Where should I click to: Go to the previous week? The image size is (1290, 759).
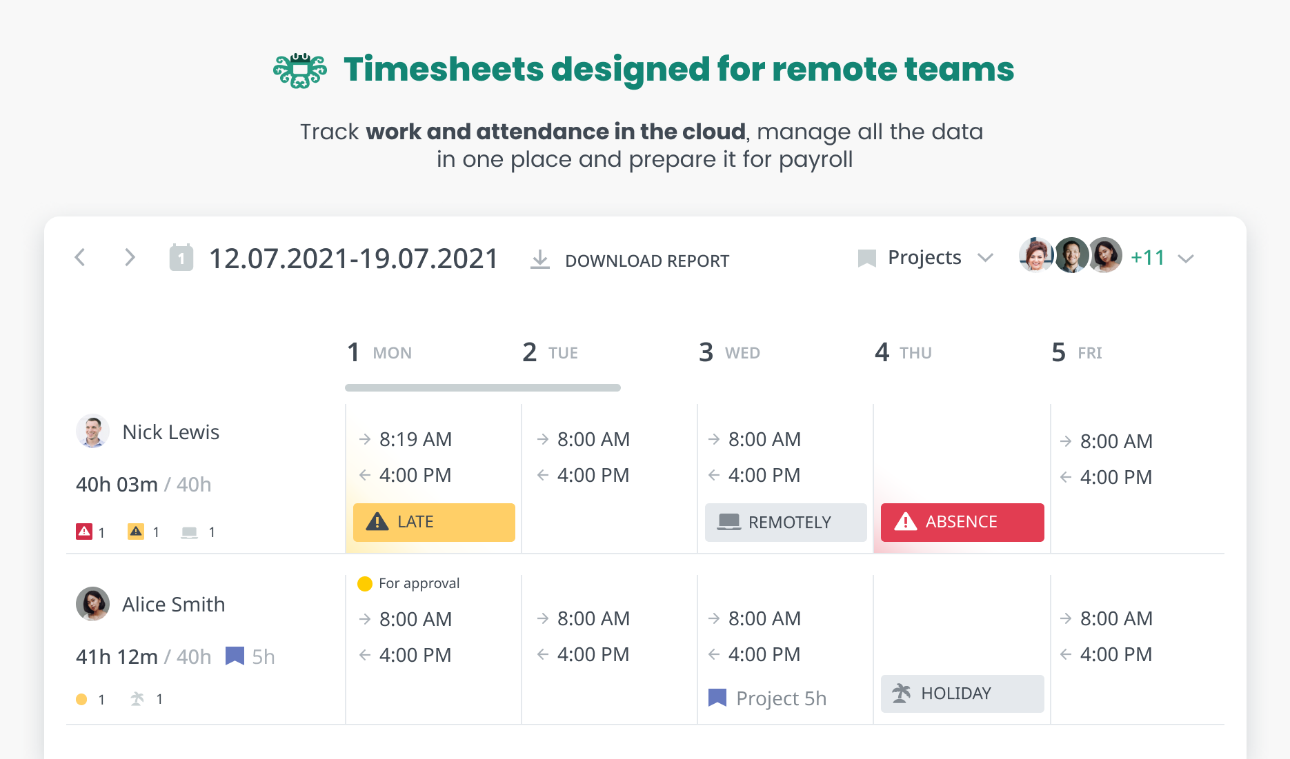coord(80,258)
